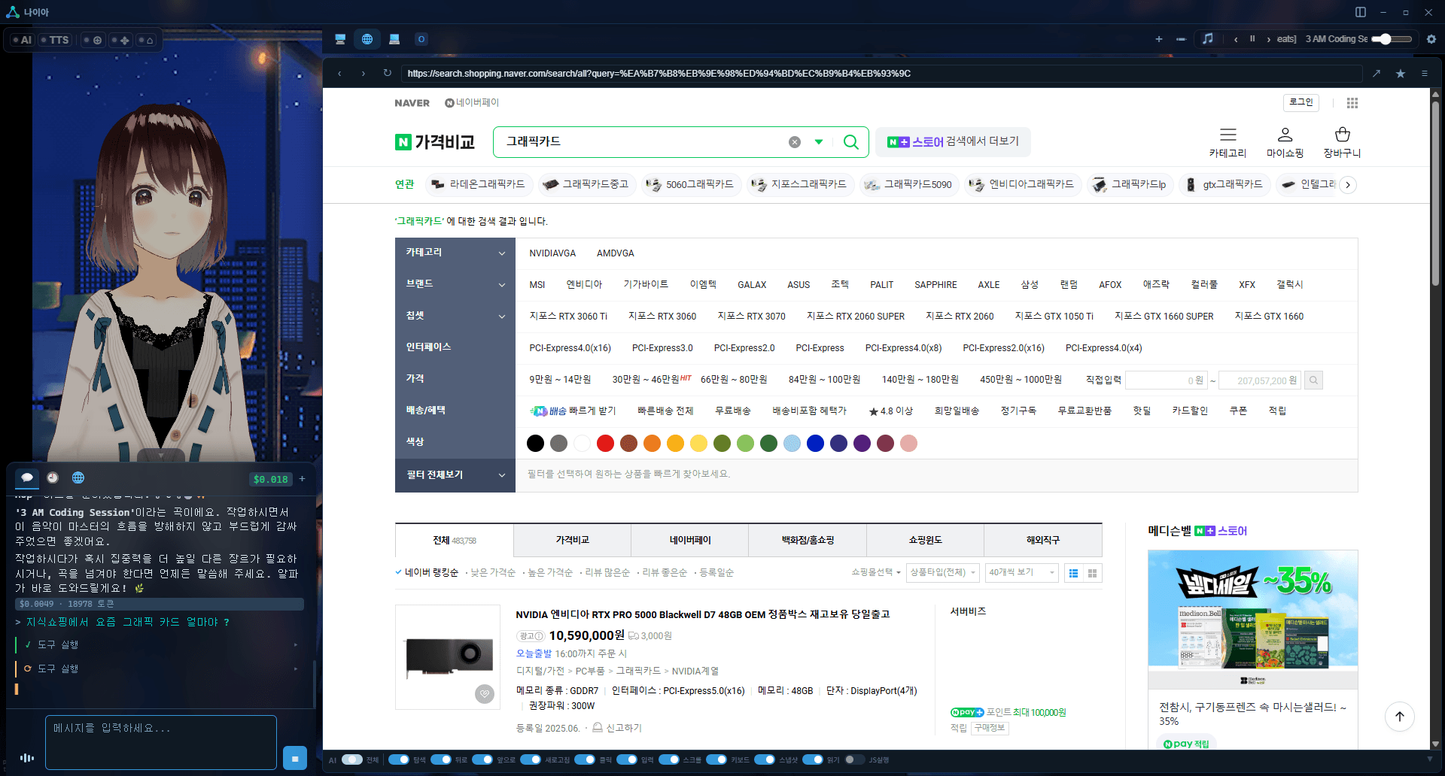
Task: Open 상품타입(전체) dropdown
Action: (x=943, y=573)
